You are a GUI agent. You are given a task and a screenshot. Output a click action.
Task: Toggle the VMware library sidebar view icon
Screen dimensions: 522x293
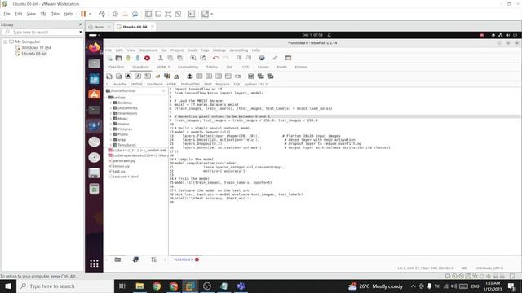tap(148, 14)
